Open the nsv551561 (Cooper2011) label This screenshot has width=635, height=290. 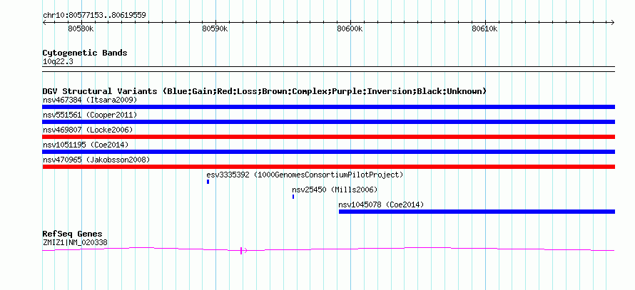coord(90,115)
